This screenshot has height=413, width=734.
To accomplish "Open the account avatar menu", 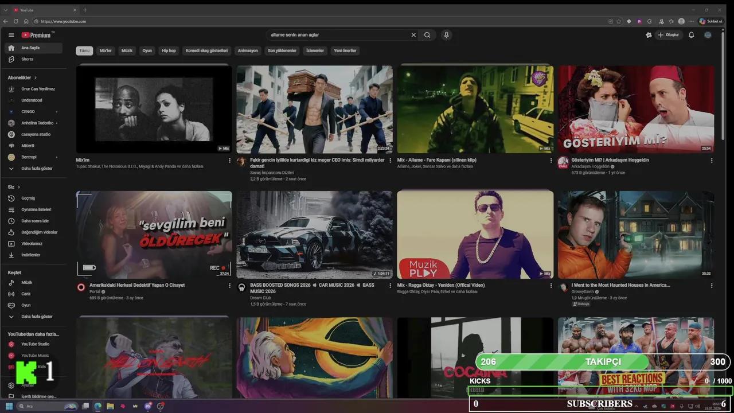I will coord(708,35).
